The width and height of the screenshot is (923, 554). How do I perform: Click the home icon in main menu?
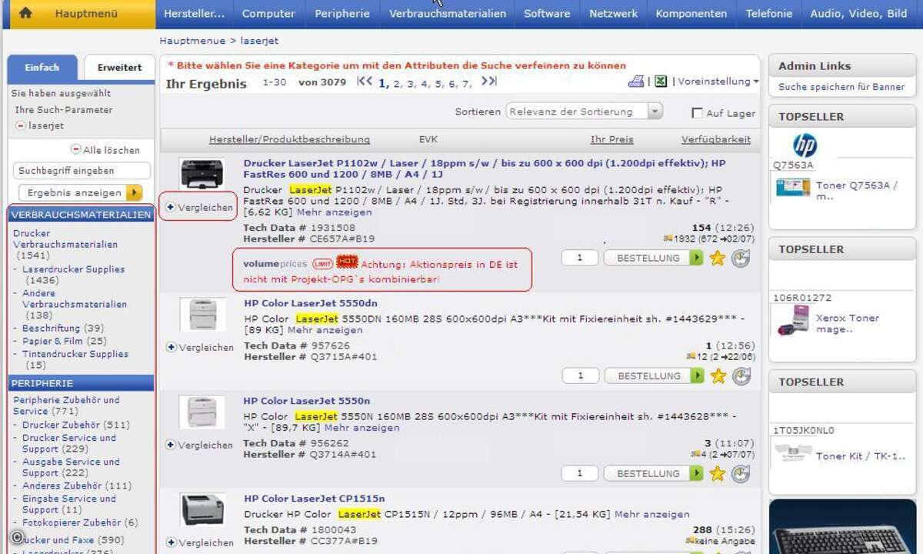click(25, 13)
